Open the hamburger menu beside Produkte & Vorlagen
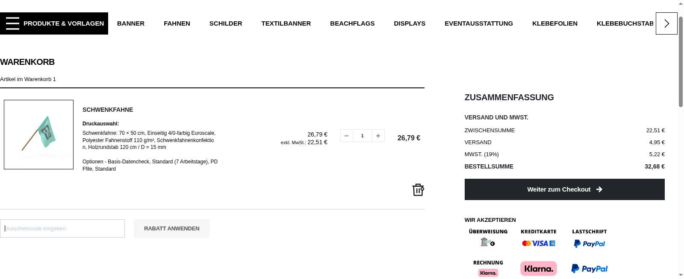The image size is (684, 279). pos(12,23)
